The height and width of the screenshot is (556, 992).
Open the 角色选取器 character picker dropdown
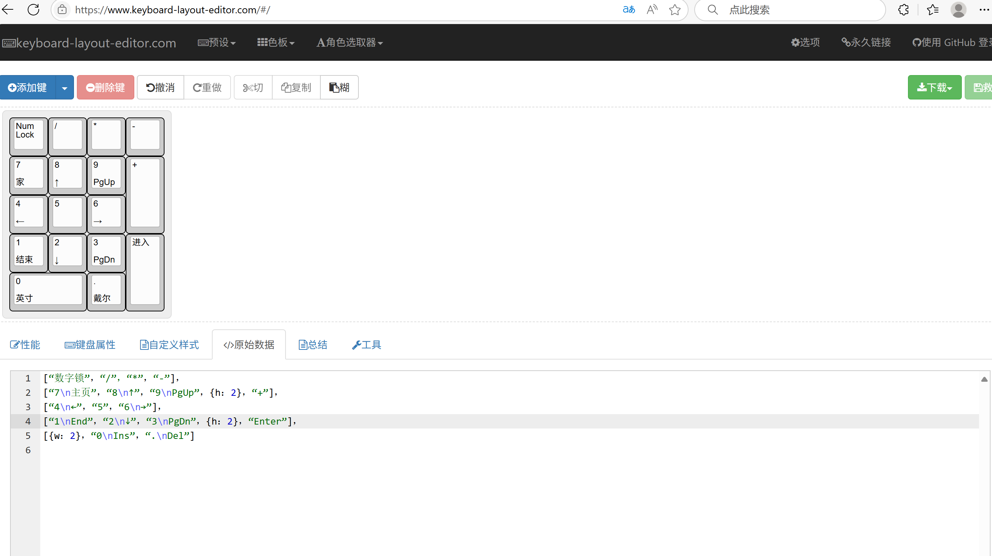349,42
